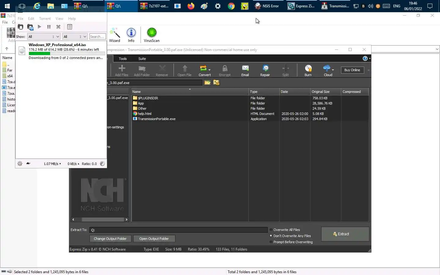Click Split icon in Express Zip

(x=285, y=71)
